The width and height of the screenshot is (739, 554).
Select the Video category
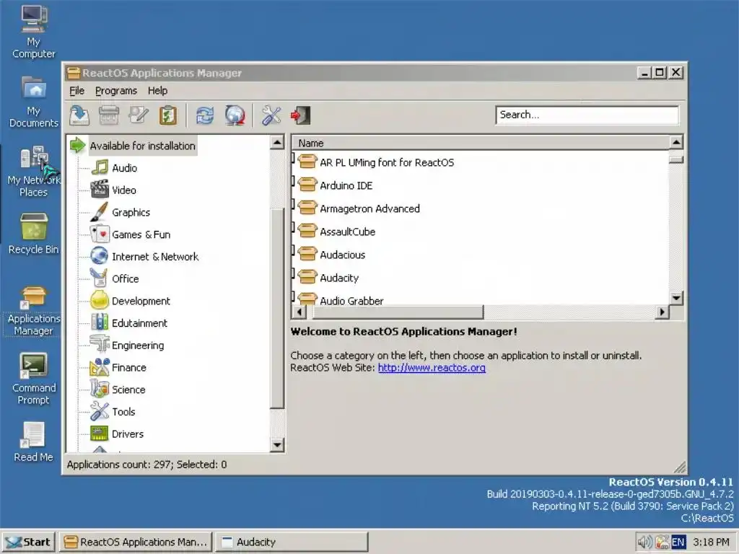click(x=124, y=190)
